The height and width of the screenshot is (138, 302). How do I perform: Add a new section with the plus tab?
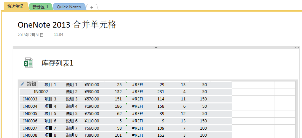(x=92, y=7)
